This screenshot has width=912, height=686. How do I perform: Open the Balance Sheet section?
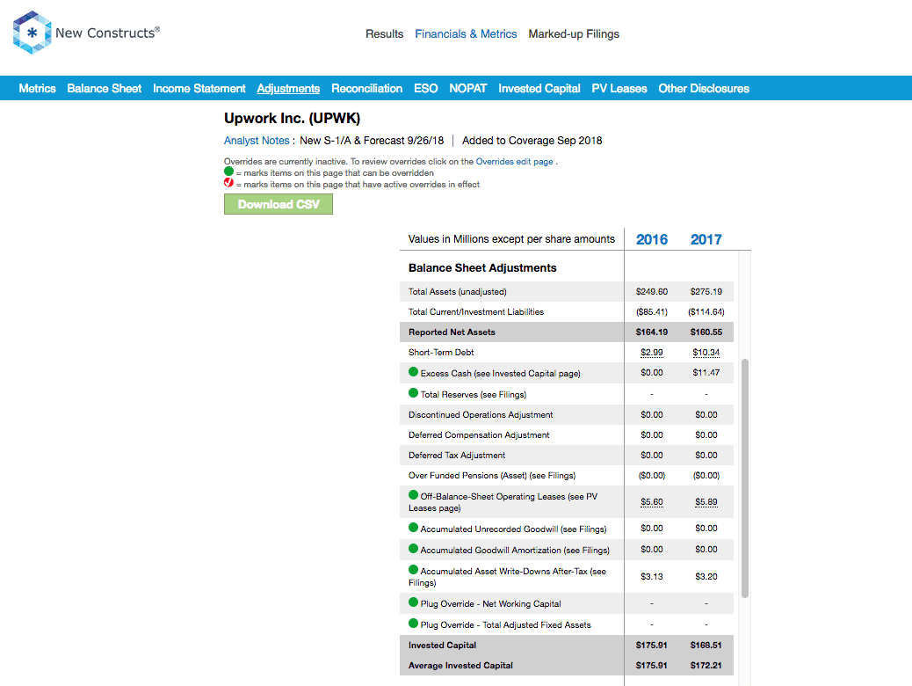[x=104, y=89]
